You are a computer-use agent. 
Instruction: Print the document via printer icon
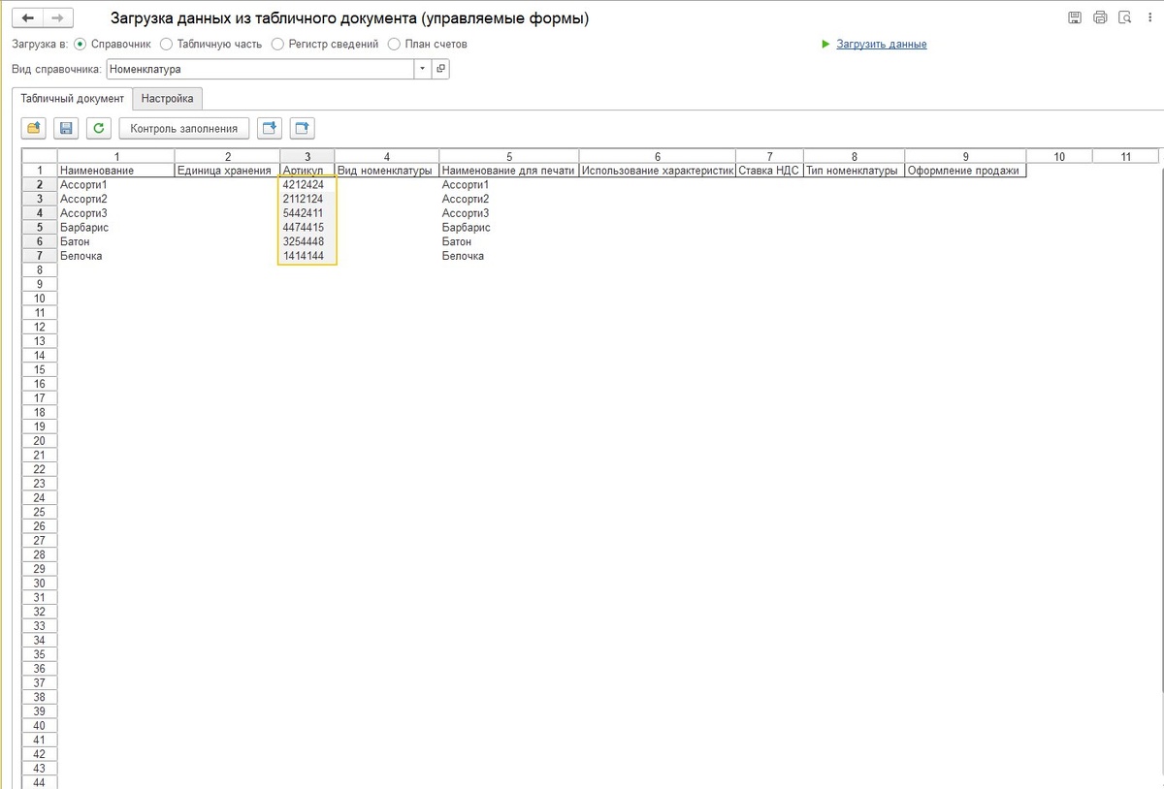click(x=1100, y=17)
